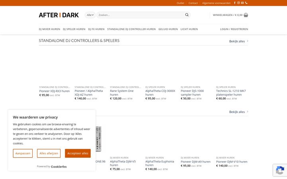The width and height of the screenshot is (287, 179).
Task: Open AlphaTheta DJM-V5 huren product
Action: click(x=123, y=163)
